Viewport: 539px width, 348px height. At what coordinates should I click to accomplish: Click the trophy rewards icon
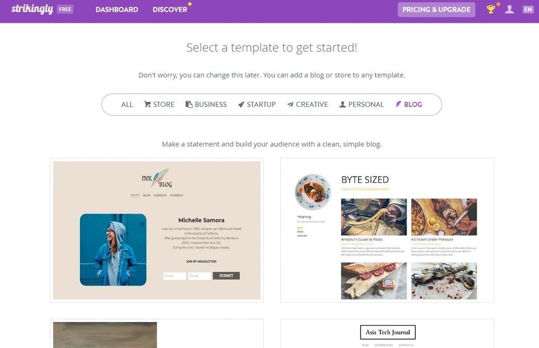(491, 9)
